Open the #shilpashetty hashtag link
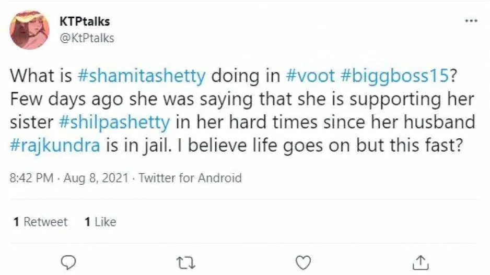 click(115, 122)
